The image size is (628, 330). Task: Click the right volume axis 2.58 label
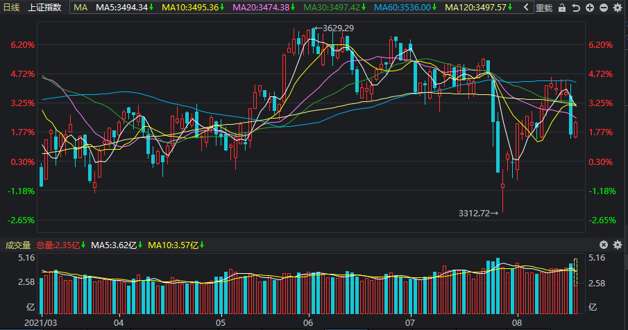click(597, 284)
